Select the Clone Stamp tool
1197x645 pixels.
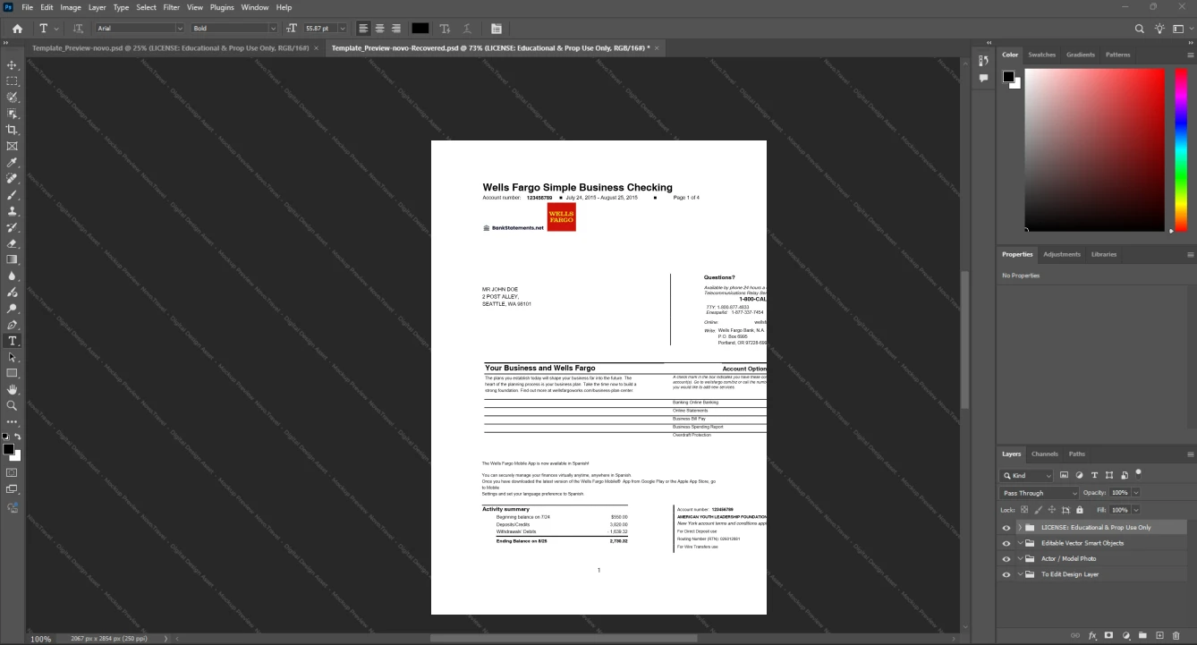(13, 211)
